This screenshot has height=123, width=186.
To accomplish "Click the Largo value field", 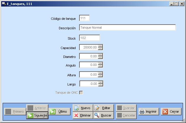I will click(89, 84).
